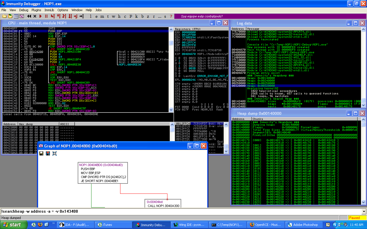Run the program with the red play icon
The image size is (367, 229).
40,16
